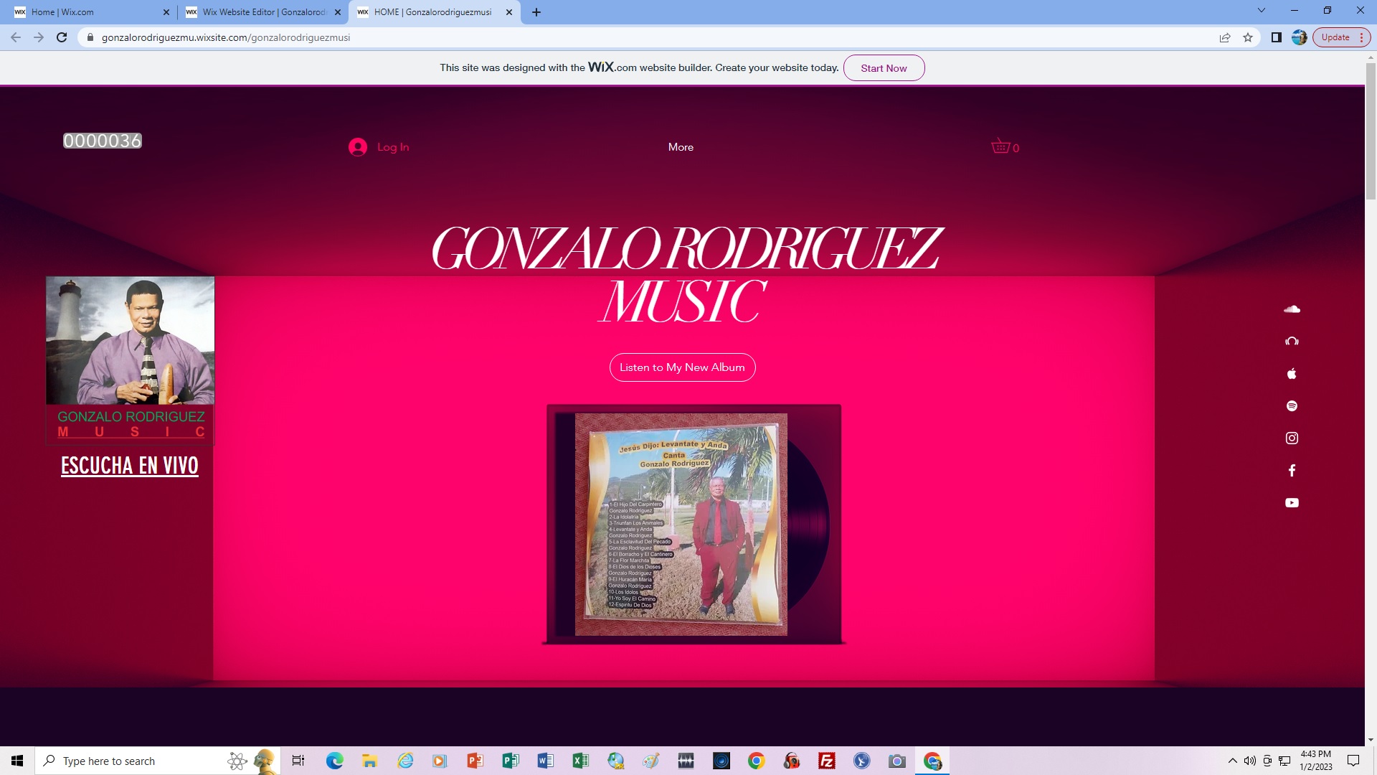Launch Excel from the taskbar
Viewport: 1377px width, 775px height.
[580, 761]
